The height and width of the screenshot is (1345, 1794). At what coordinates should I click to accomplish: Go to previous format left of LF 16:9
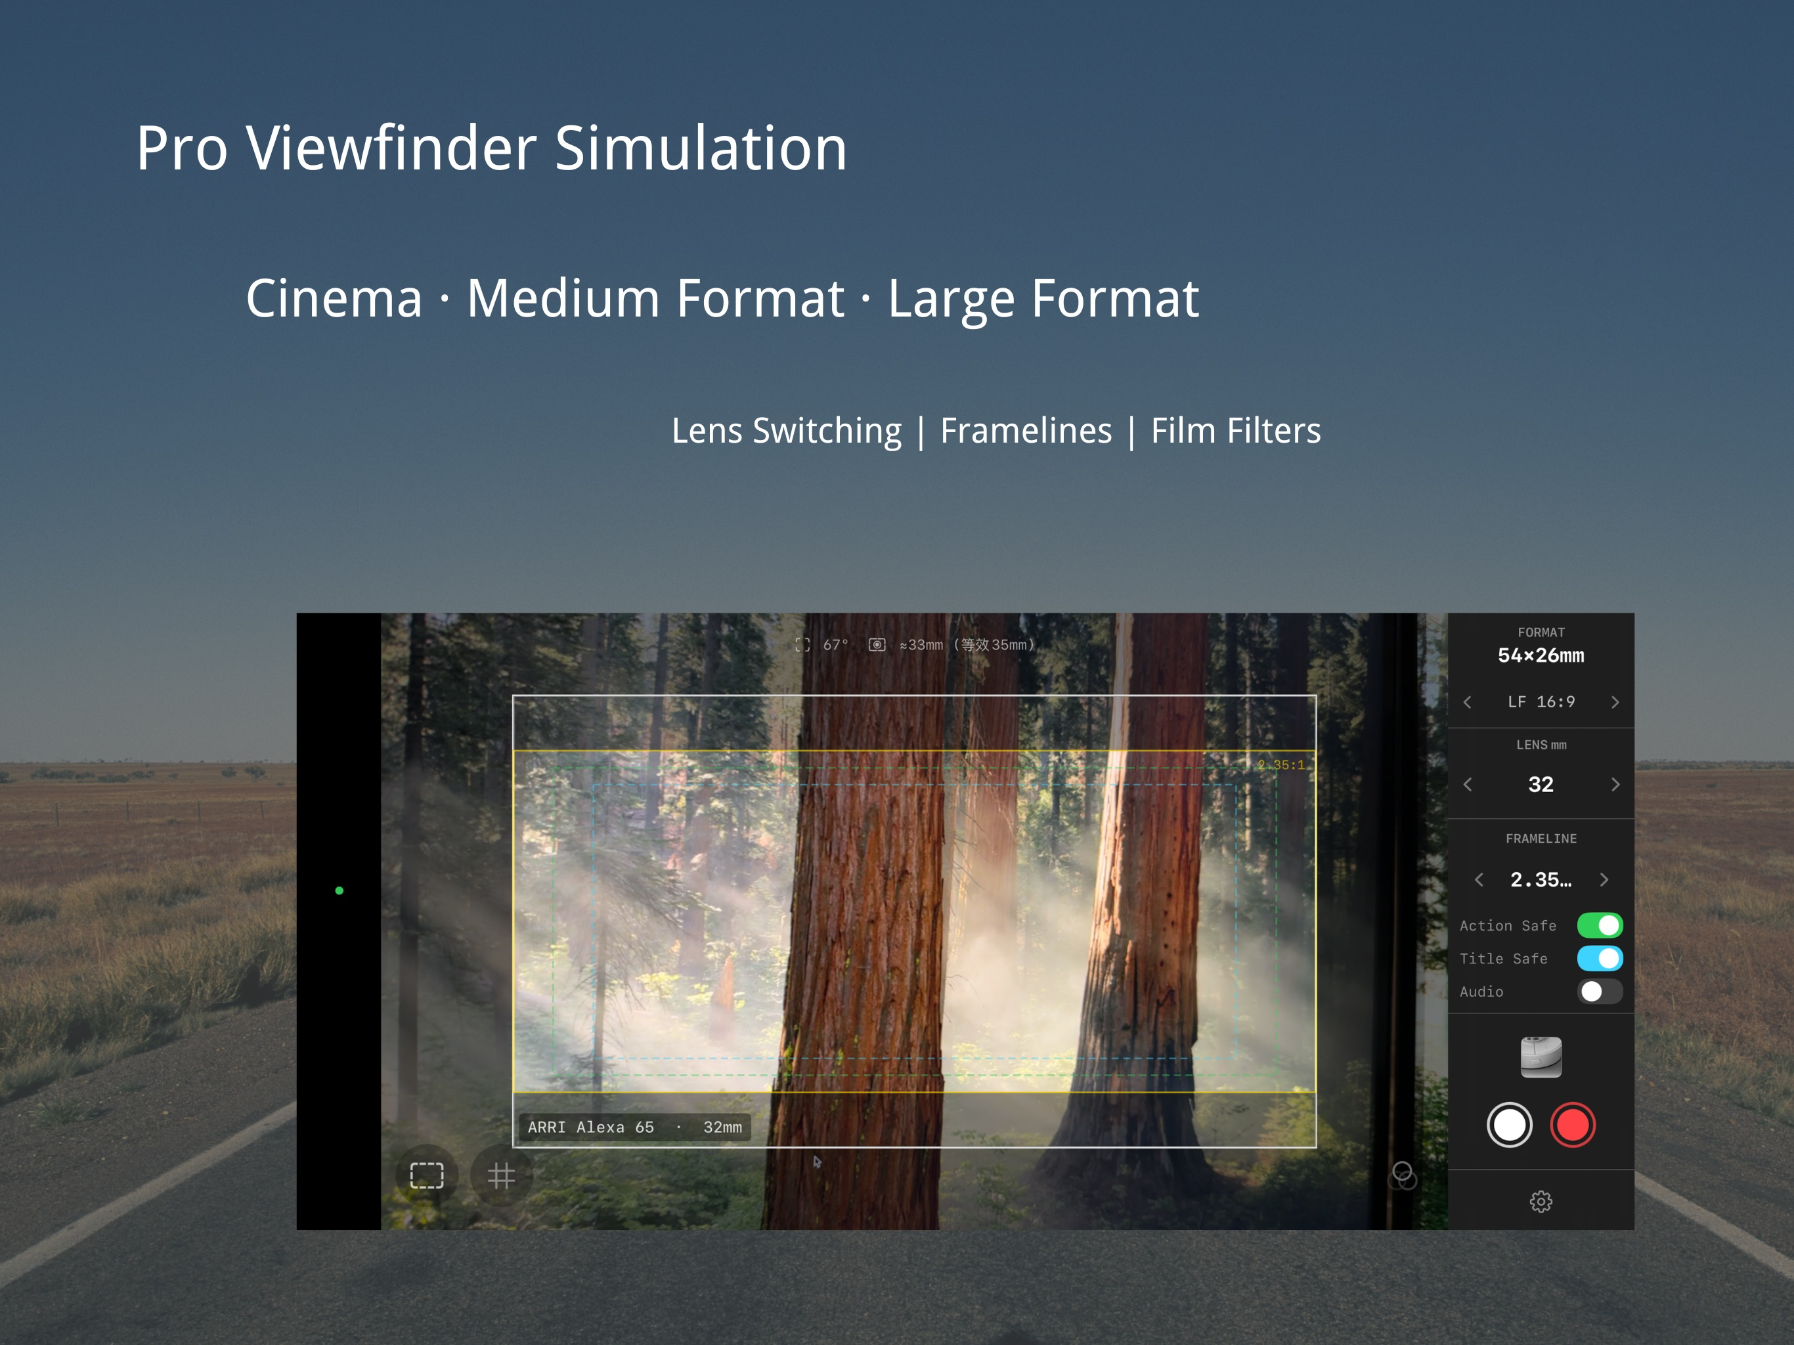(1467, 703)
